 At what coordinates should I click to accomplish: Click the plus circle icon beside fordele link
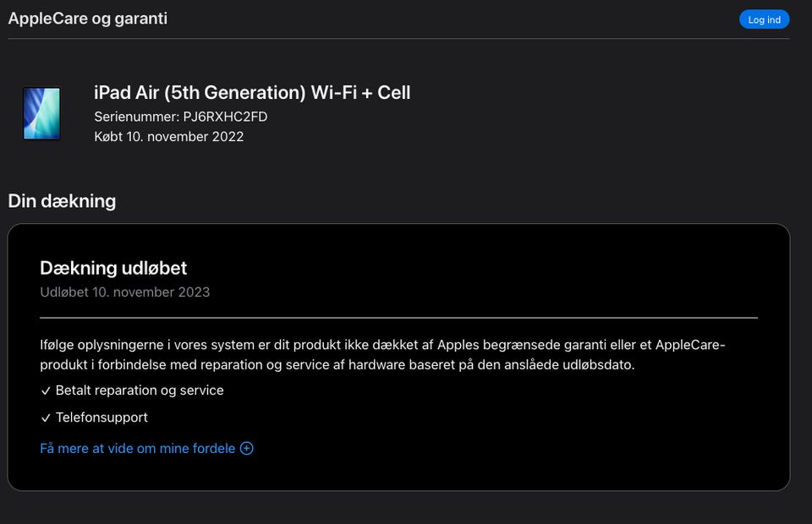click(247, 449)
